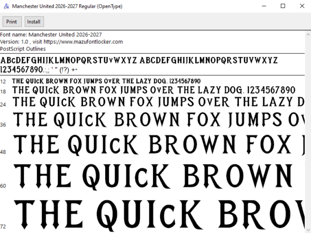Click the 72-point 'THE QUICK BRO' sample
This screenshot has width=311, height=233.
159,215
